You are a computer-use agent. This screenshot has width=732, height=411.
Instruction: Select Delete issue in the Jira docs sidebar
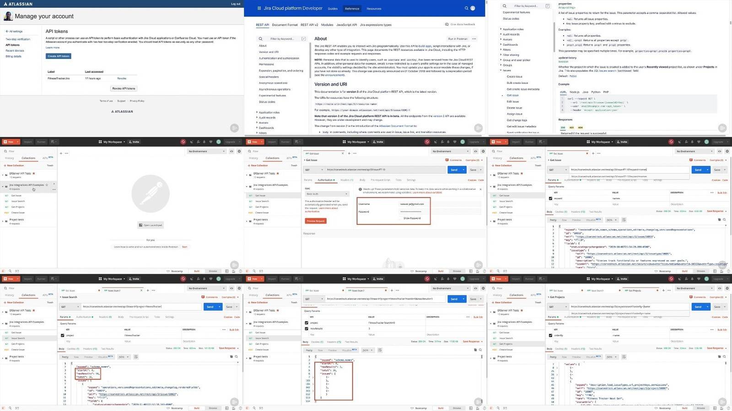point(514,108)
